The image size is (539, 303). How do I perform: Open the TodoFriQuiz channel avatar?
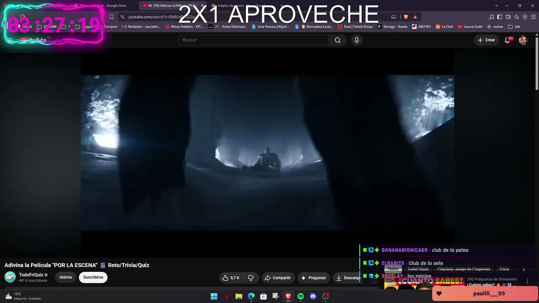coord(10,277)
